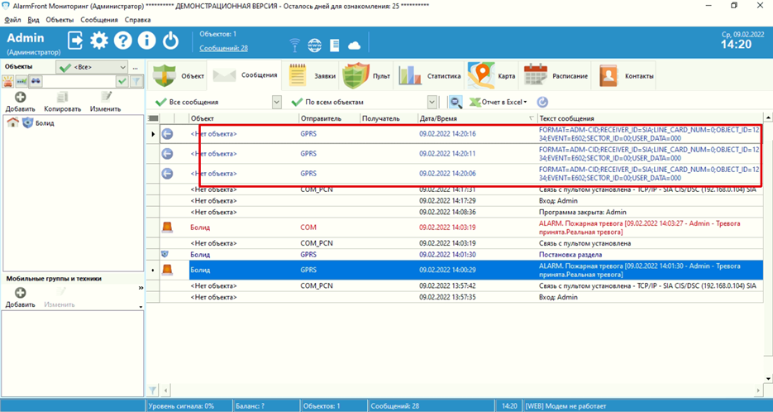The image size is (773, 412).
Task: Click the globe network icon in header
Action: pos(314,46)
